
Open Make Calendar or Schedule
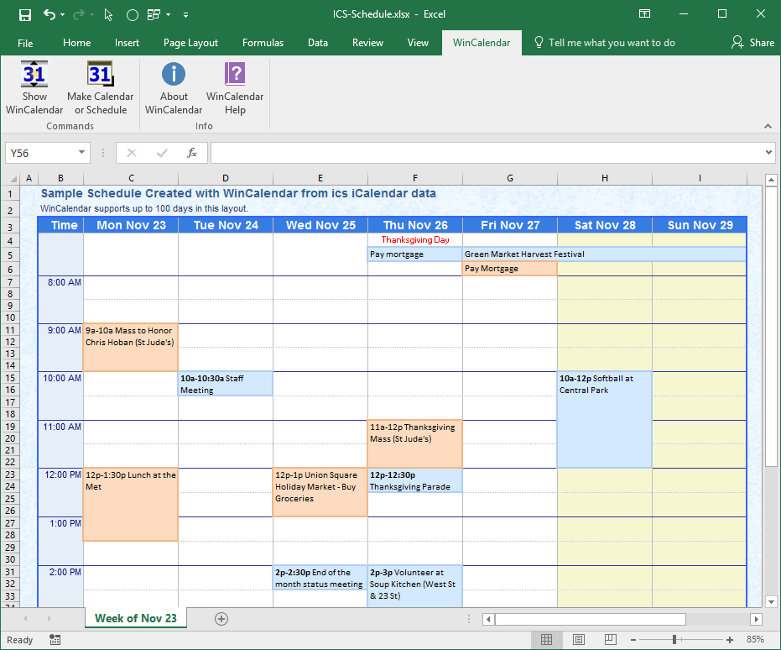tap(100, 76)
